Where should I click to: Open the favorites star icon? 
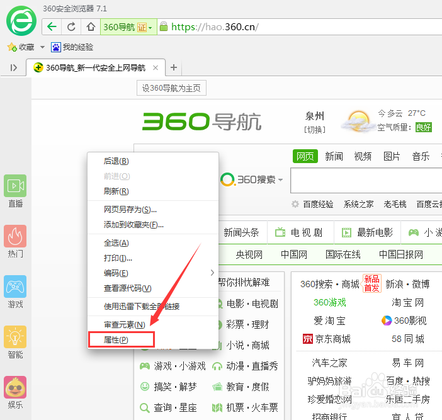coord(12,47)
